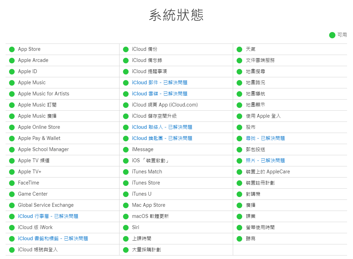Click the green dot beside iTunes Store
Viewport: 353px width, 259px height.
click(126, 183)
